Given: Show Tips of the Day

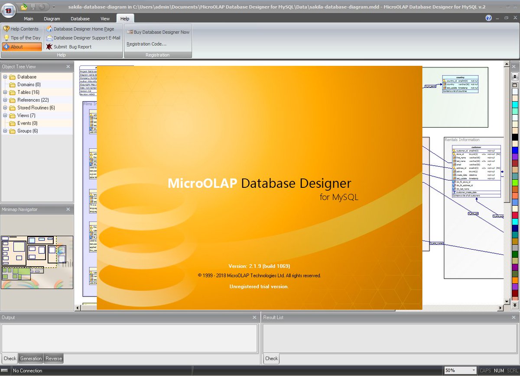Looking at the screenshot, I should point(22,38).
